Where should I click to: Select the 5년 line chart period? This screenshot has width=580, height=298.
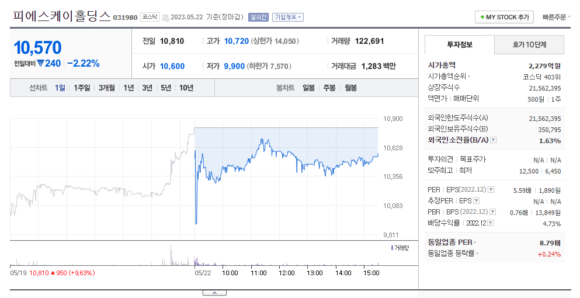coord(166,88)
